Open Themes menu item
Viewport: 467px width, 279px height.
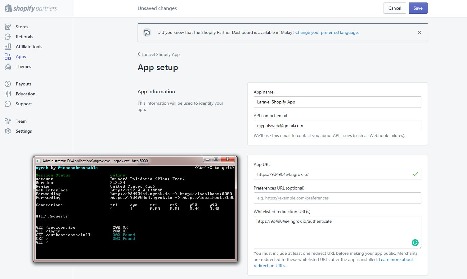[x=24, y=66]
